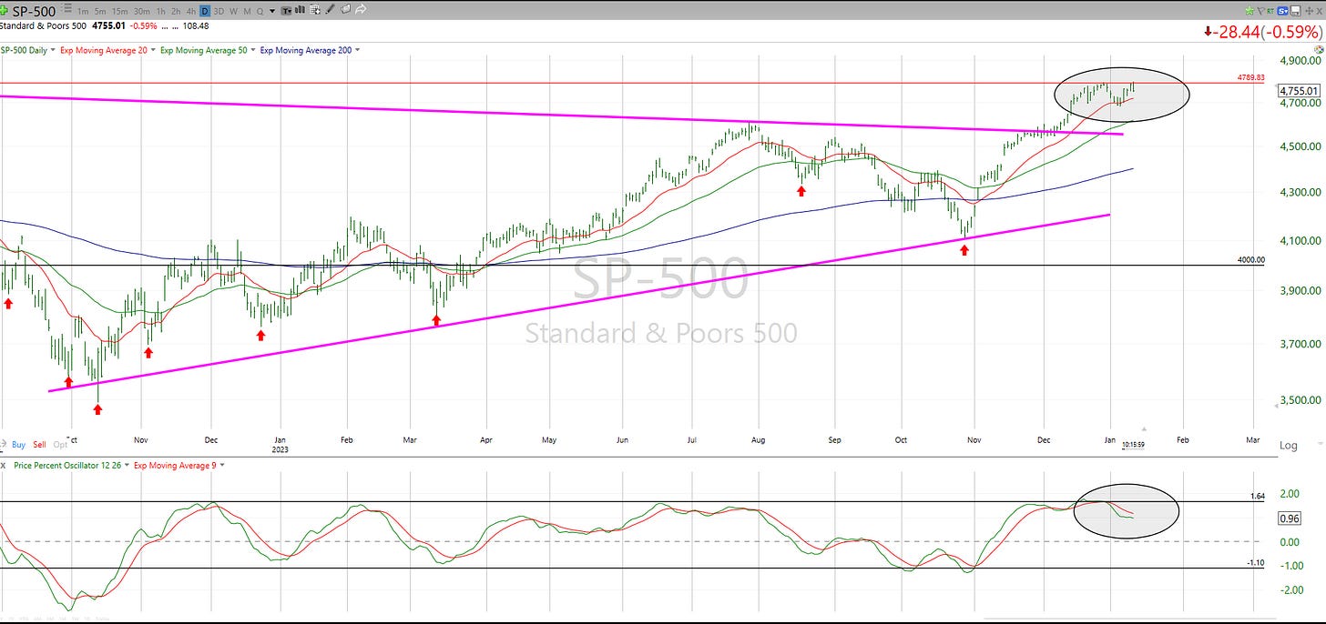Image resolution: width=1326 pixels, height=624 pixels.
Task: Toggle the RT real-time icon
Action: tap(1270, 11)
